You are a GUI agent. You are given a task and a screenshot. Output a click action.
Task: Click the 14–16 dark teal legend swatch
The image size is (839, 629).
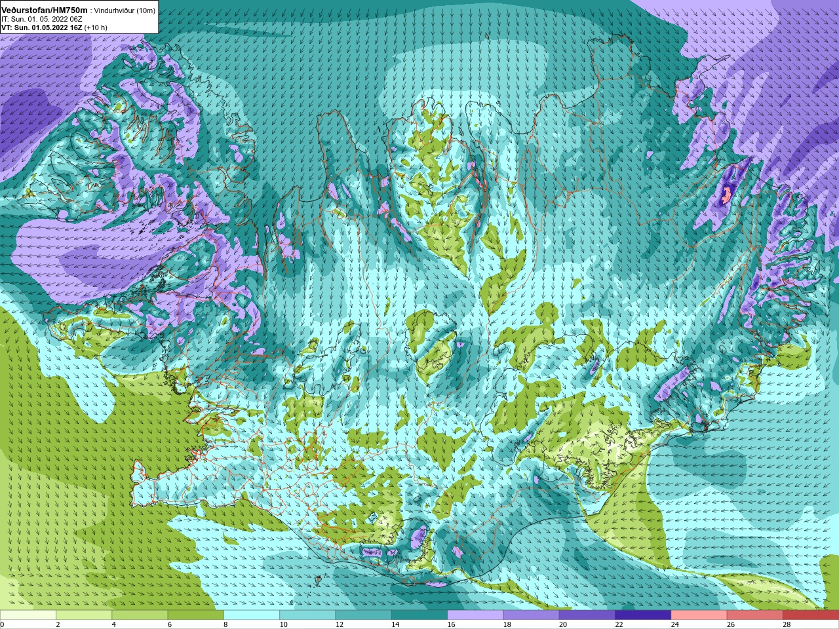click(419, 615)
